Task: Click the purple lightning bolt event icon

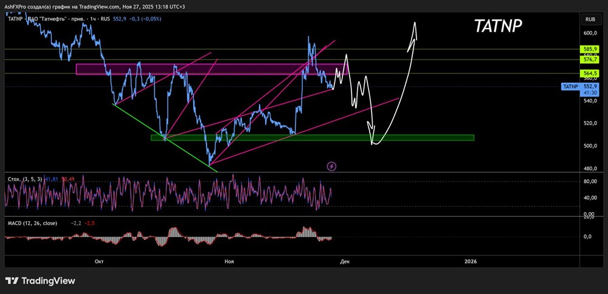Action: [332, 166]
